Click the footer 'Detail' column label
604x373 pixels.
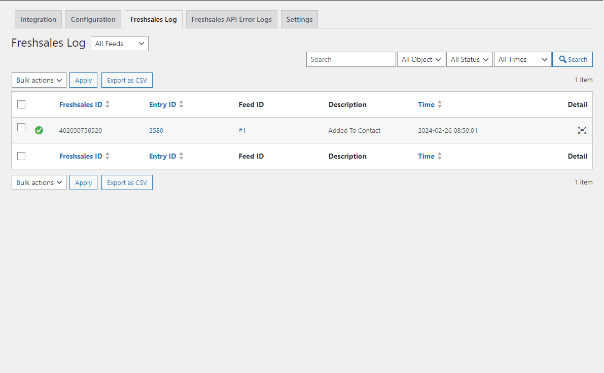[x=578, y=156]
